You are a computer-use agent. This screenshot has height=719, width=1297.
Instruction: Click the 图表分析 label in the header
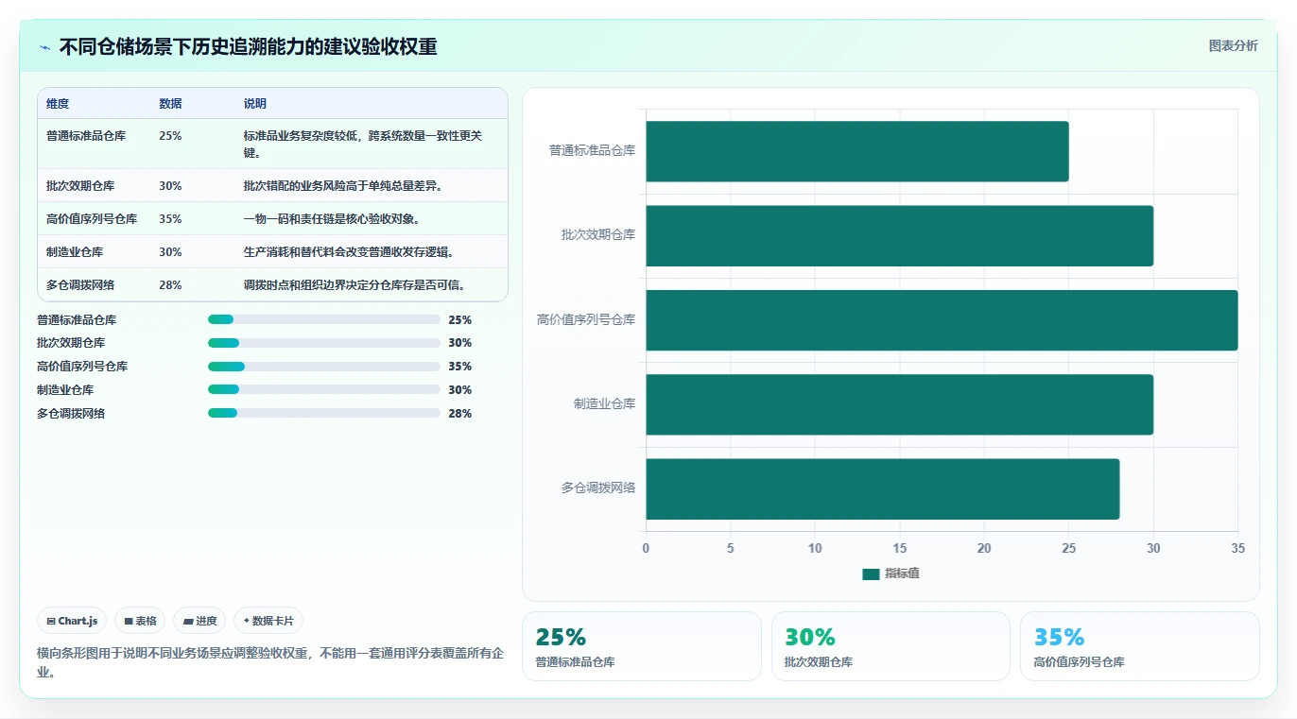(x=1233, y=45)
